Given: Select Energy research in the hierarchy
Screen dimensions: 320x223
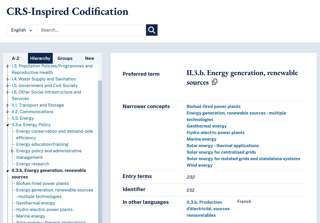Looking at the screenshot, I should [33, 164].
